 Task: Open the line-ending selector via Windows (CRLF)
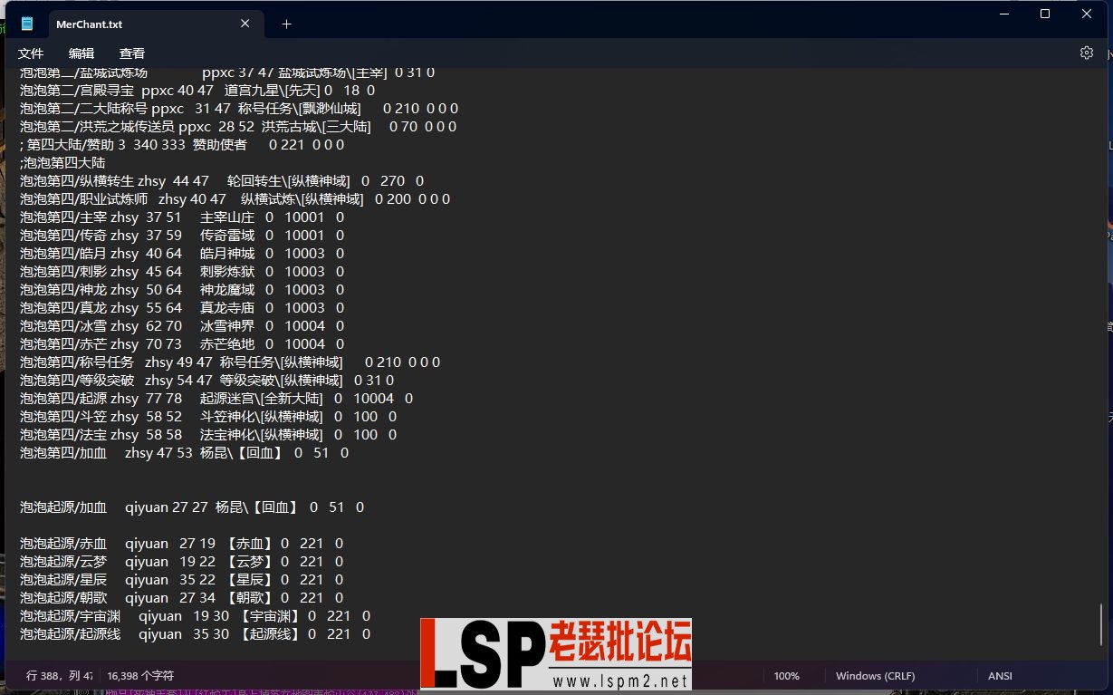click(x=874, y=675)
